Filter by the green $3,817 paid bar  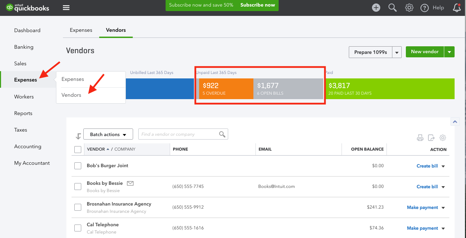coord(390,89)
